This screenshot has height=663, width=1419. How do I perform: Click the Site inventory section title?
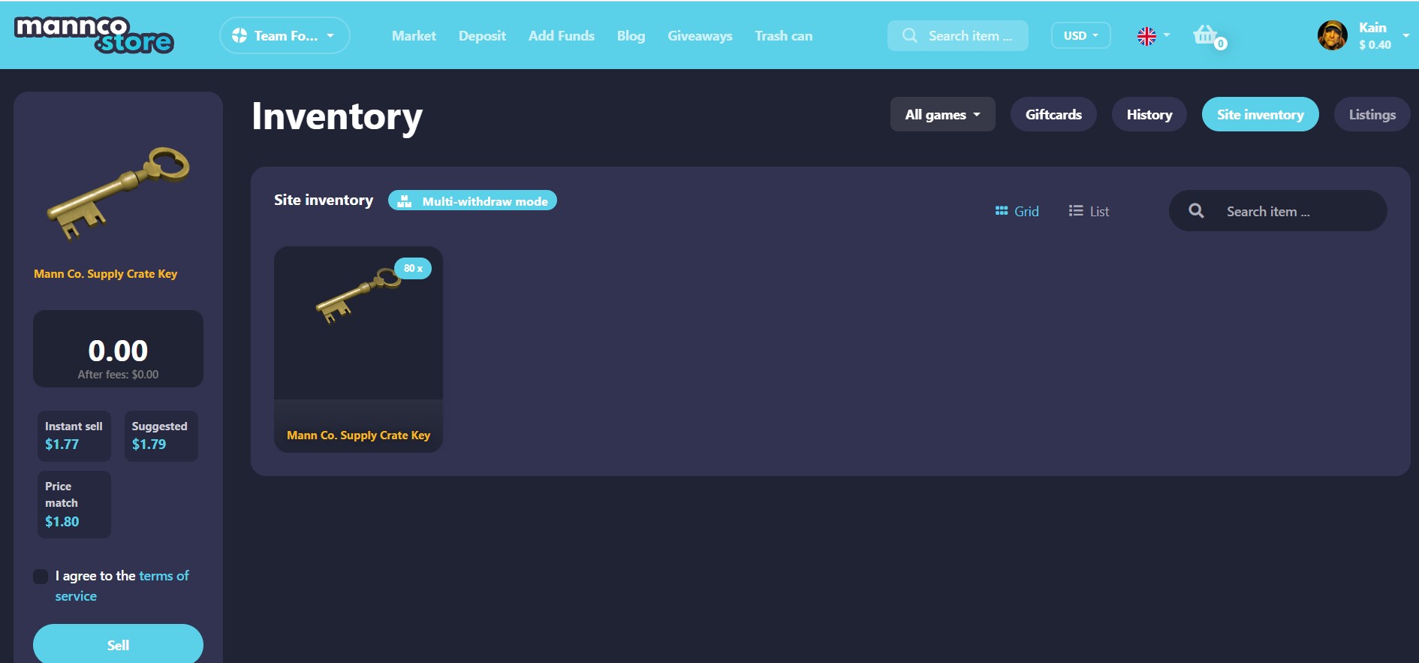tap(324, 200)
